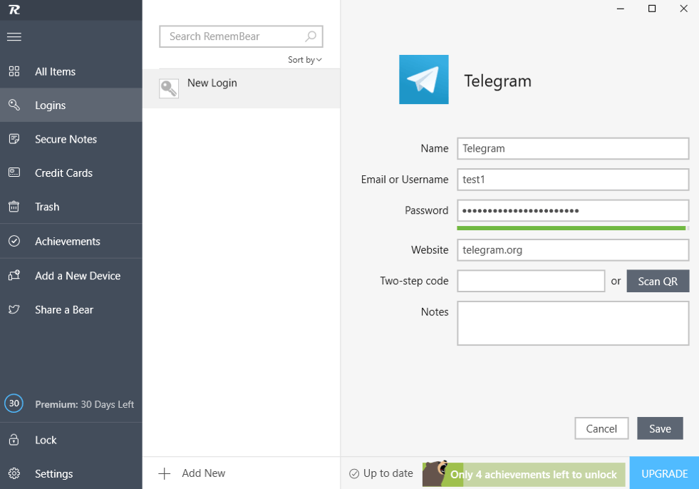Image resolution: width=699 pixels, height=489 pixels.
Task: Click the Settings gear icon
Action: (14, 473)
